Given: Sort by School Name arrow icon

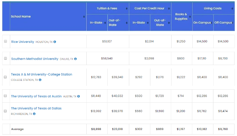Looking at the screenshot, I should point(84,17).
